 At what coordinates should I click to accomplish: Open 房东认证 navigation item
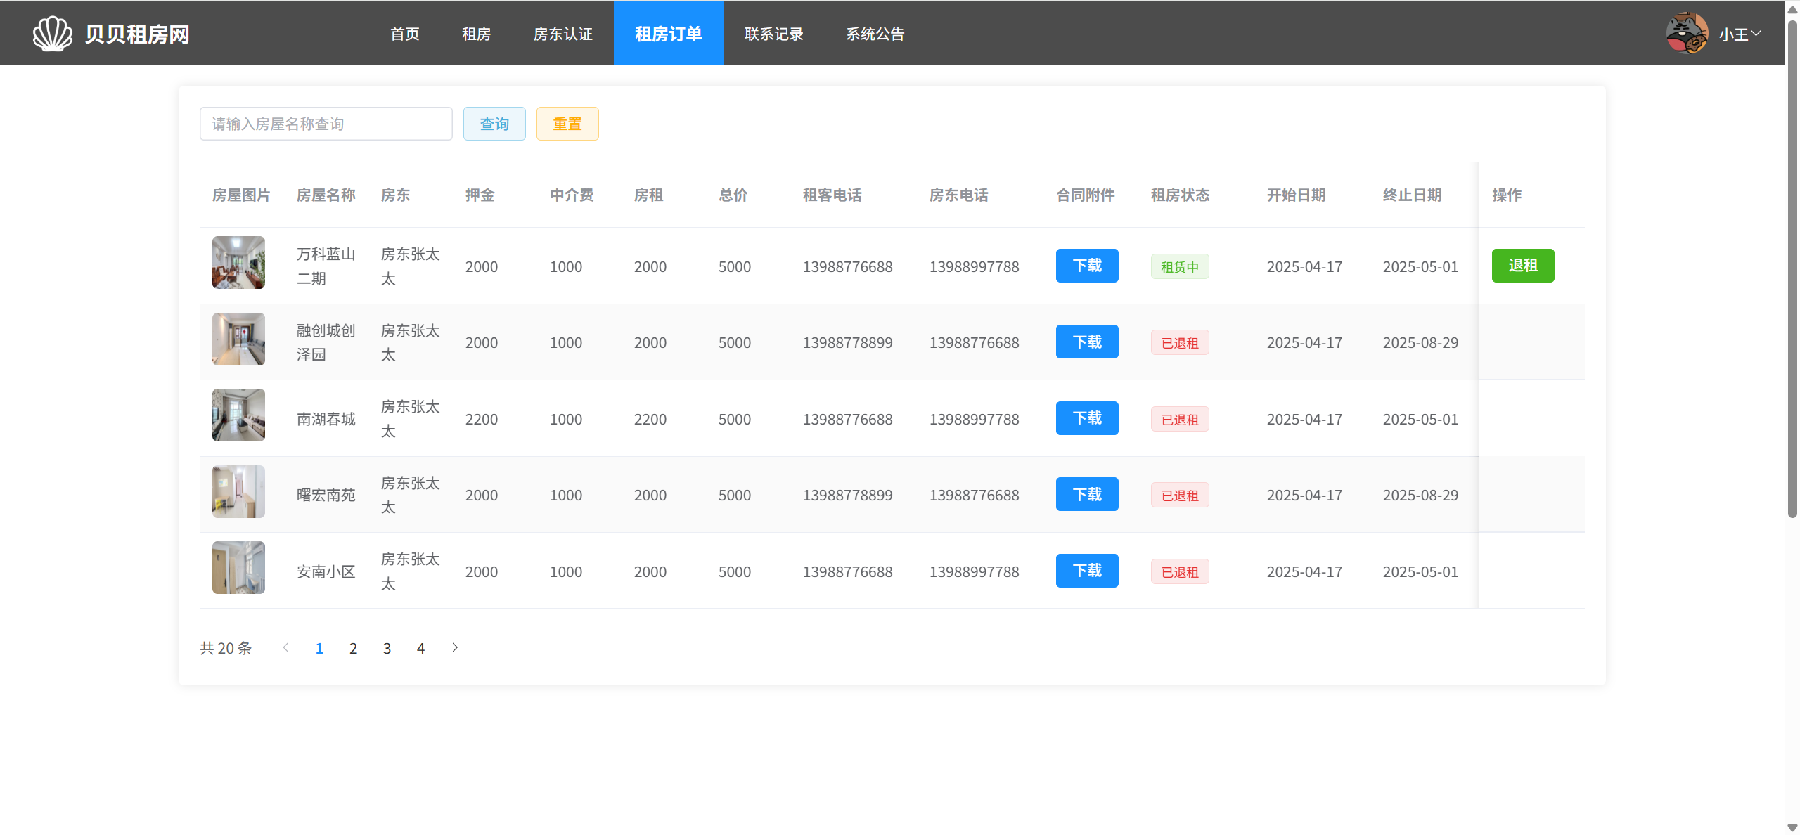pos(562,34)
